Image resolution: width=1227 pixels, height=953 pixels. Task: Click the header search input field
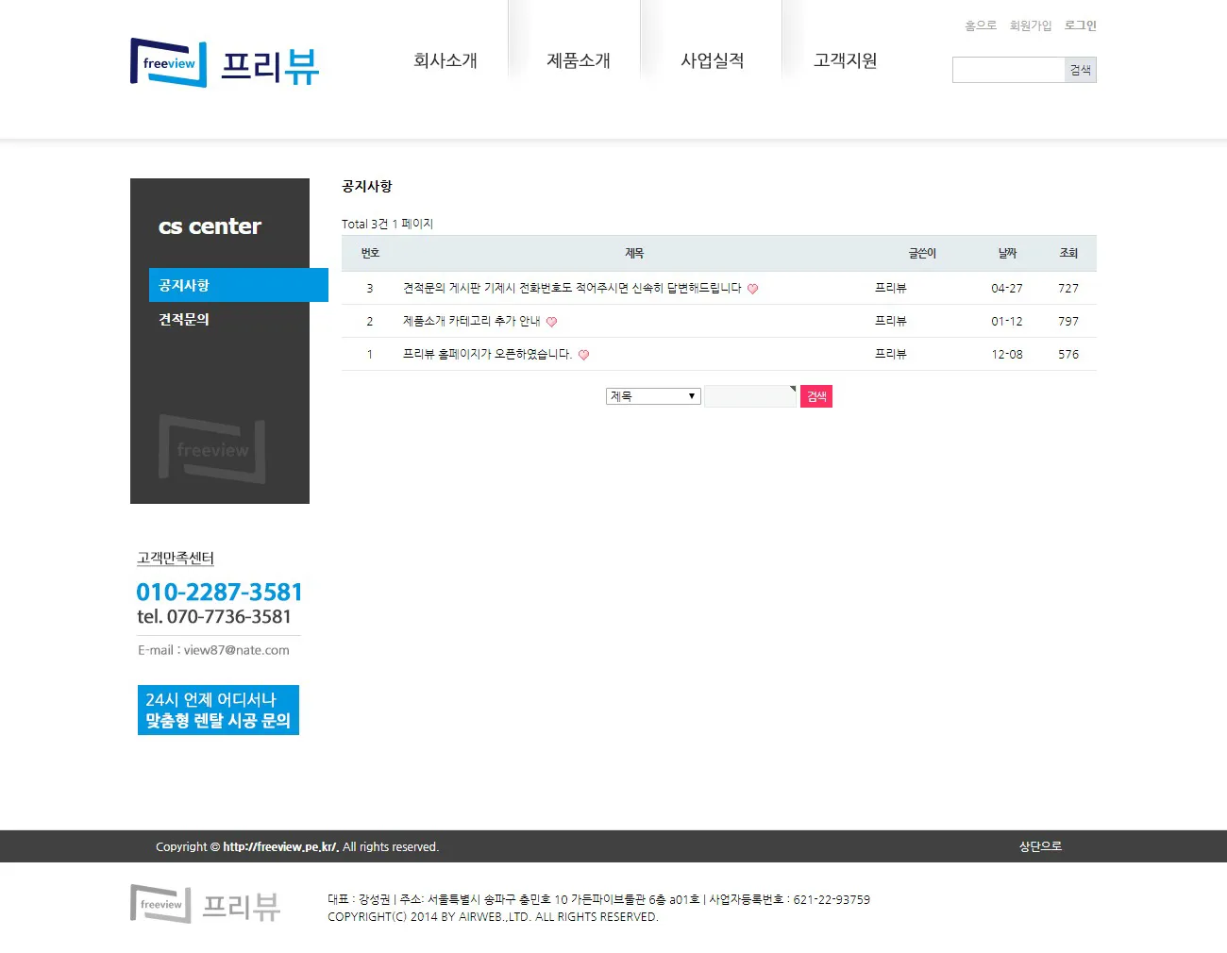coord(1009,70)
